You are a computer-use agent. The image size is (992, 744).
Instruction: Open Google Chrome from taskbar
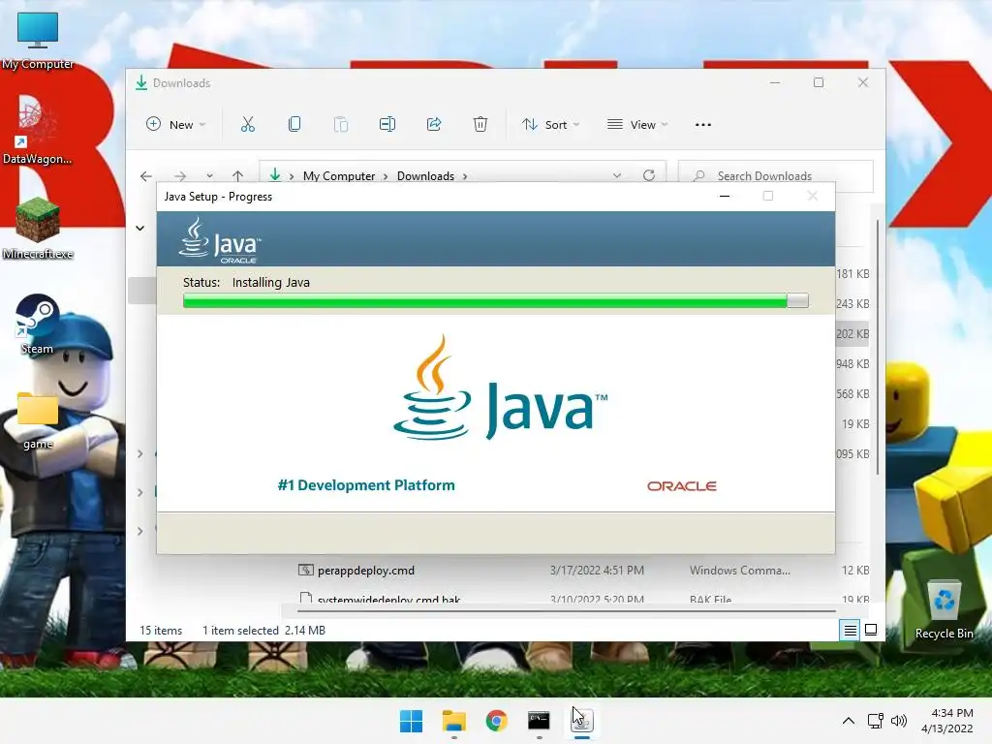coord(497,721)
